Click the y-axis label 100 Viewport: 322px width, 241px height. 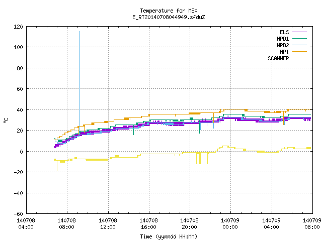pos(18,47)
